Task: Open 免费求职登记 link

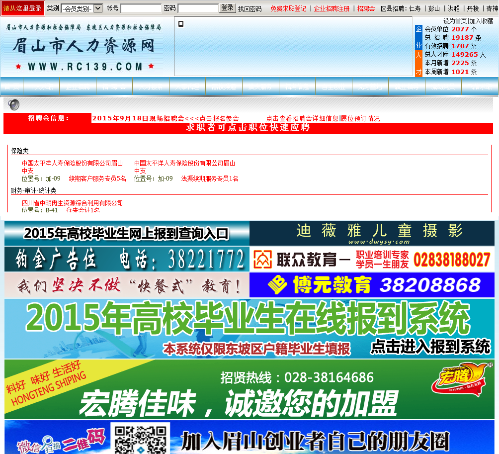Action: (x=288, y=8)
